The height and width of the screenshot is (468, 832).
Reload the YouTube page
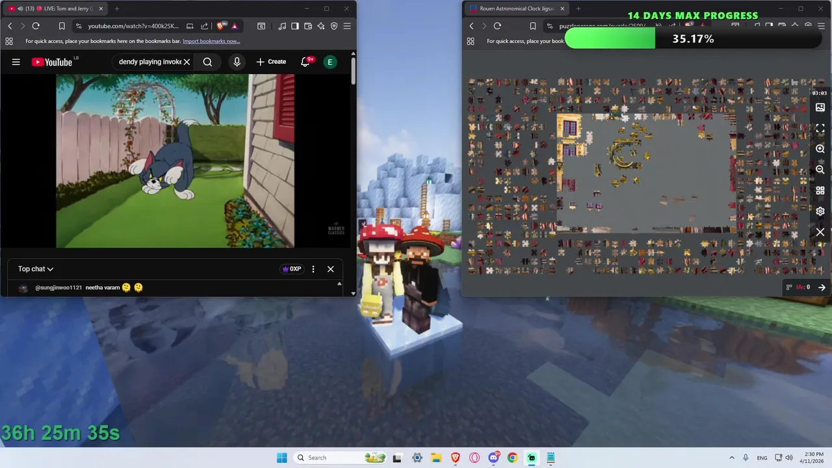[x=36, y=26]
